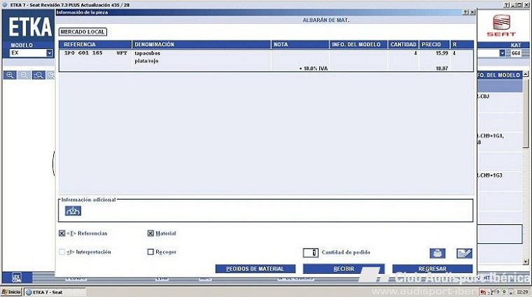Viewport: 532px width, 297px height.
Task: Click the MERCADO LOCAL button
Action: point(83,32)
